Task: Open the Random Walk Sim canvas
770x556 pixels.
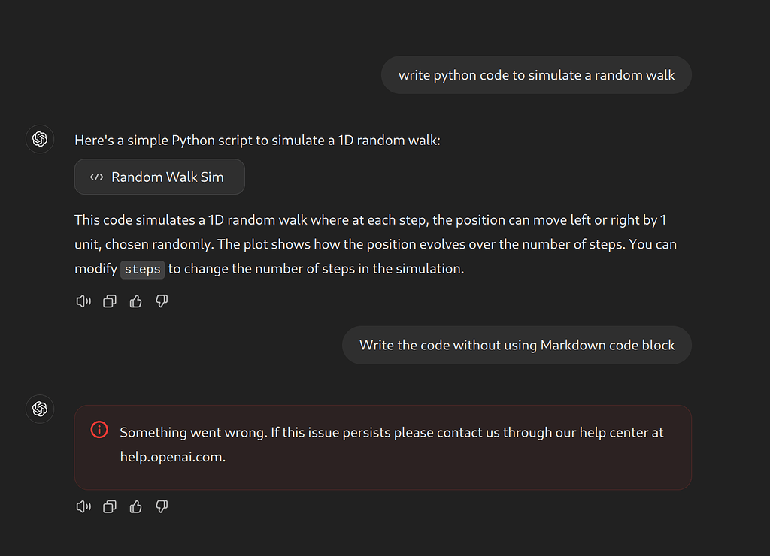Action: [159, 177]
